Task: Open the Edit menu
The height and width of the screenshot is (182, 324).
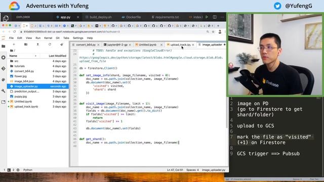Action: tap(20, 38)
